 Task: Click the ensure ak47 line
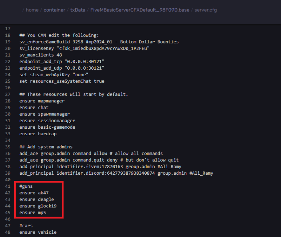[x=34, y=193]
